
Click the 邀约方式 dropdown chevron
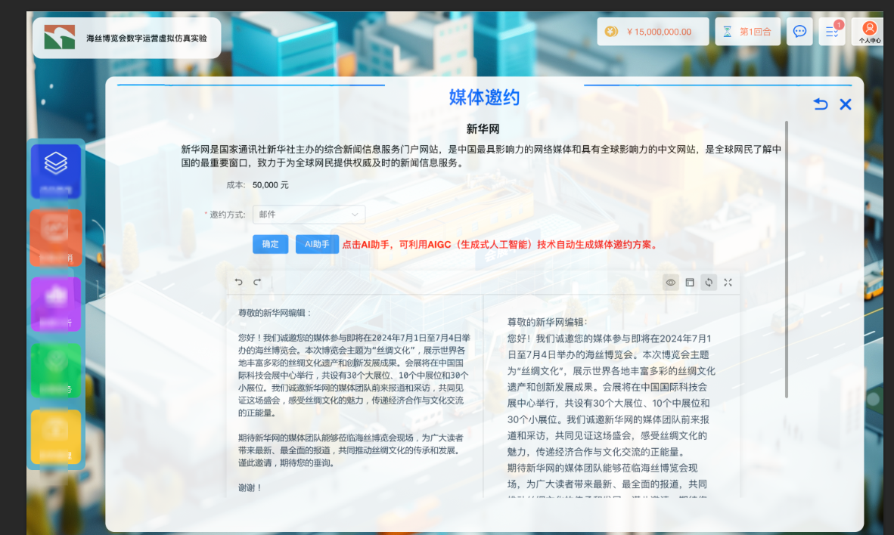point(355,215)
